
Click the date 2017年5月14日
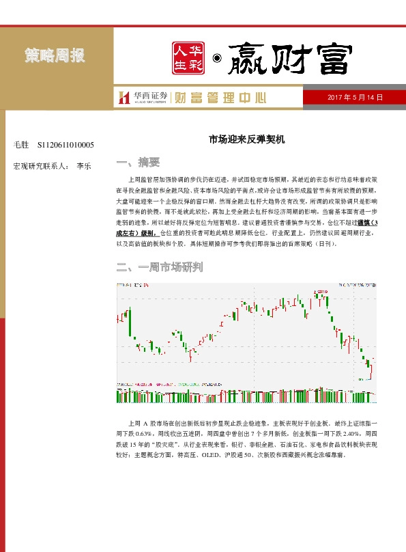tap(355, 98)
